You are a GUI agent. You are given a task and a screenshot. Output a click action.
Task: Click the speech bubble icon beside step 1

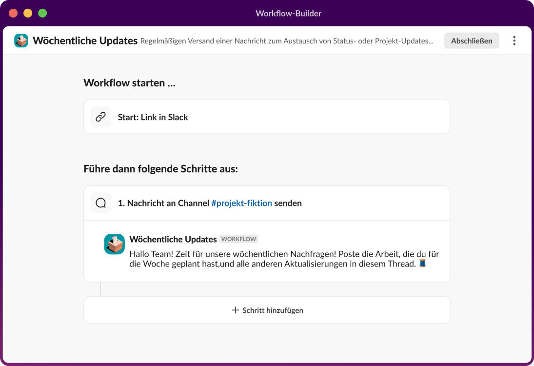[x=100, y=203]
